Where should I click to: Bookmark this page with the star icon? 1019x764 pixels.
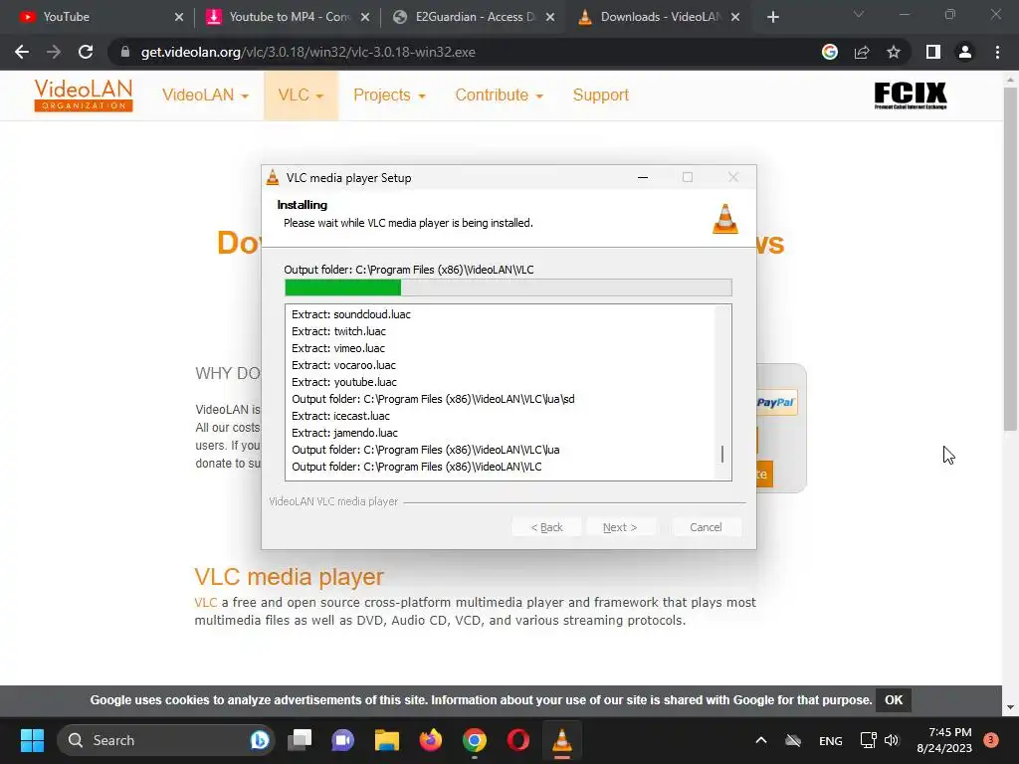pyautogui.click(x=894, y=52)
